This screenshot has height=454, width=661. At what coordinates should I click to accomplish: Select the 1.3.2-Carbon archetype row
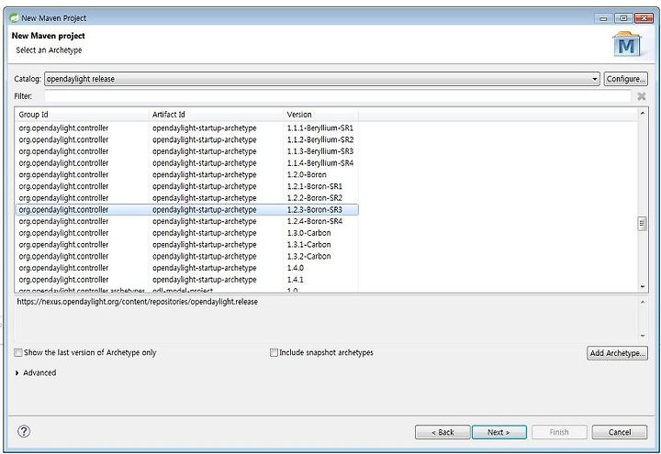186,256
